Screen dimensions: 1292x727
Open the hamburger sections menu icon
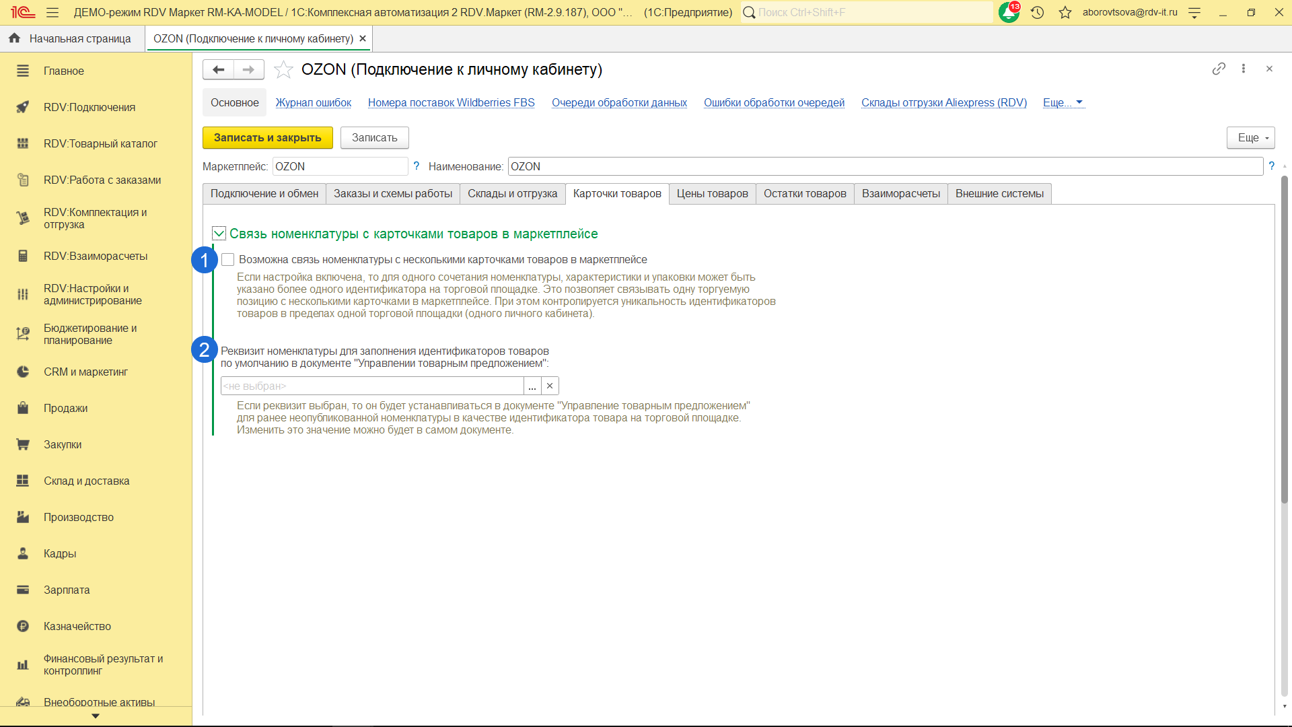point(52,12)
